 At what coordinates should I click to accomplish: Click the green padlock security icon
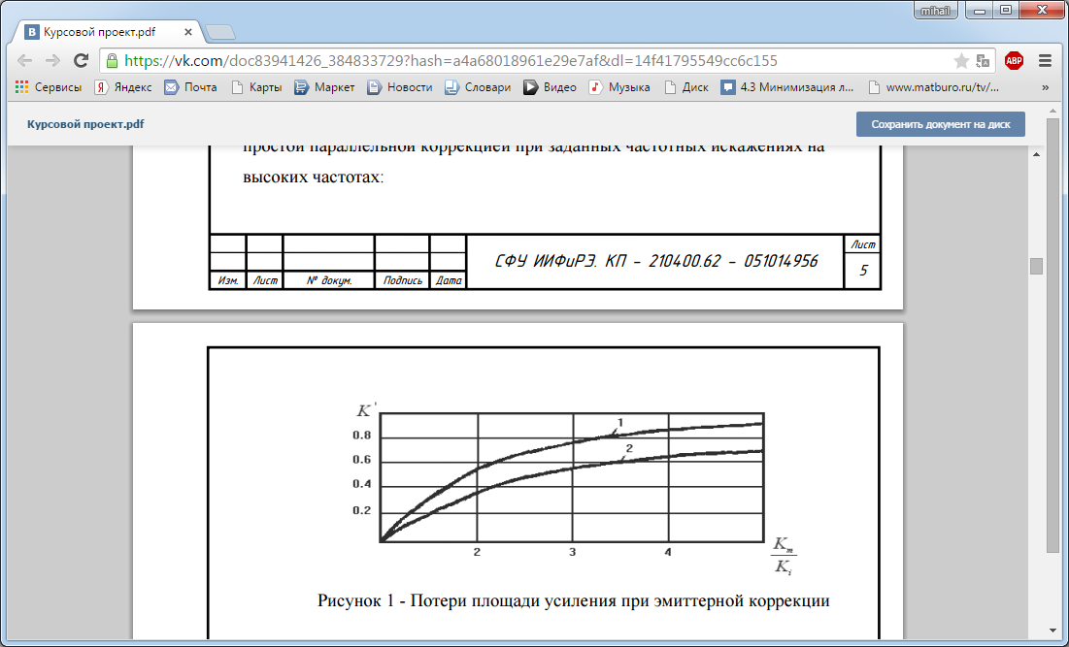[113, 60]
